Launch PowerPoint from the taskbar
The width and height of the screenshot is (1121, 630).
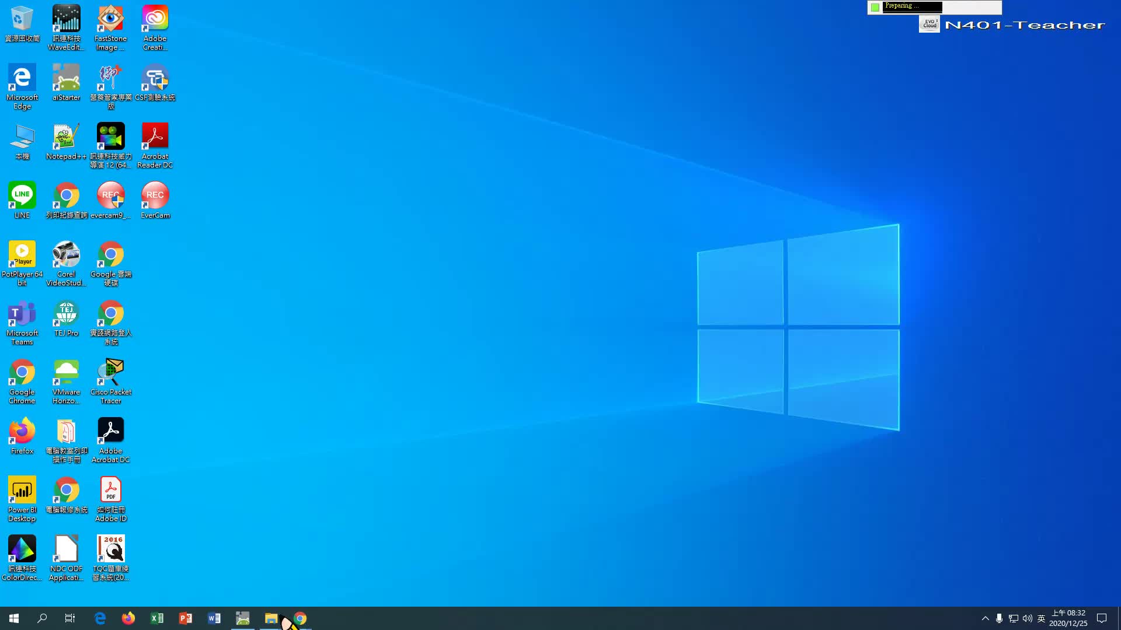pyautogui.click(x=186, y=618)
